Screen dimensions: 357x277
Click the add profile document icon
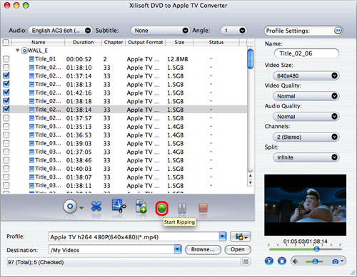coord(141,206)
